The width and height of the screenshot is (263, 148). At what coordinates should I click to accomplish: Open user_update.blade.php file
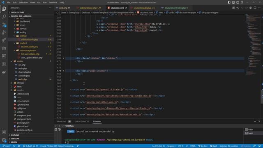[x=32, y=58]
